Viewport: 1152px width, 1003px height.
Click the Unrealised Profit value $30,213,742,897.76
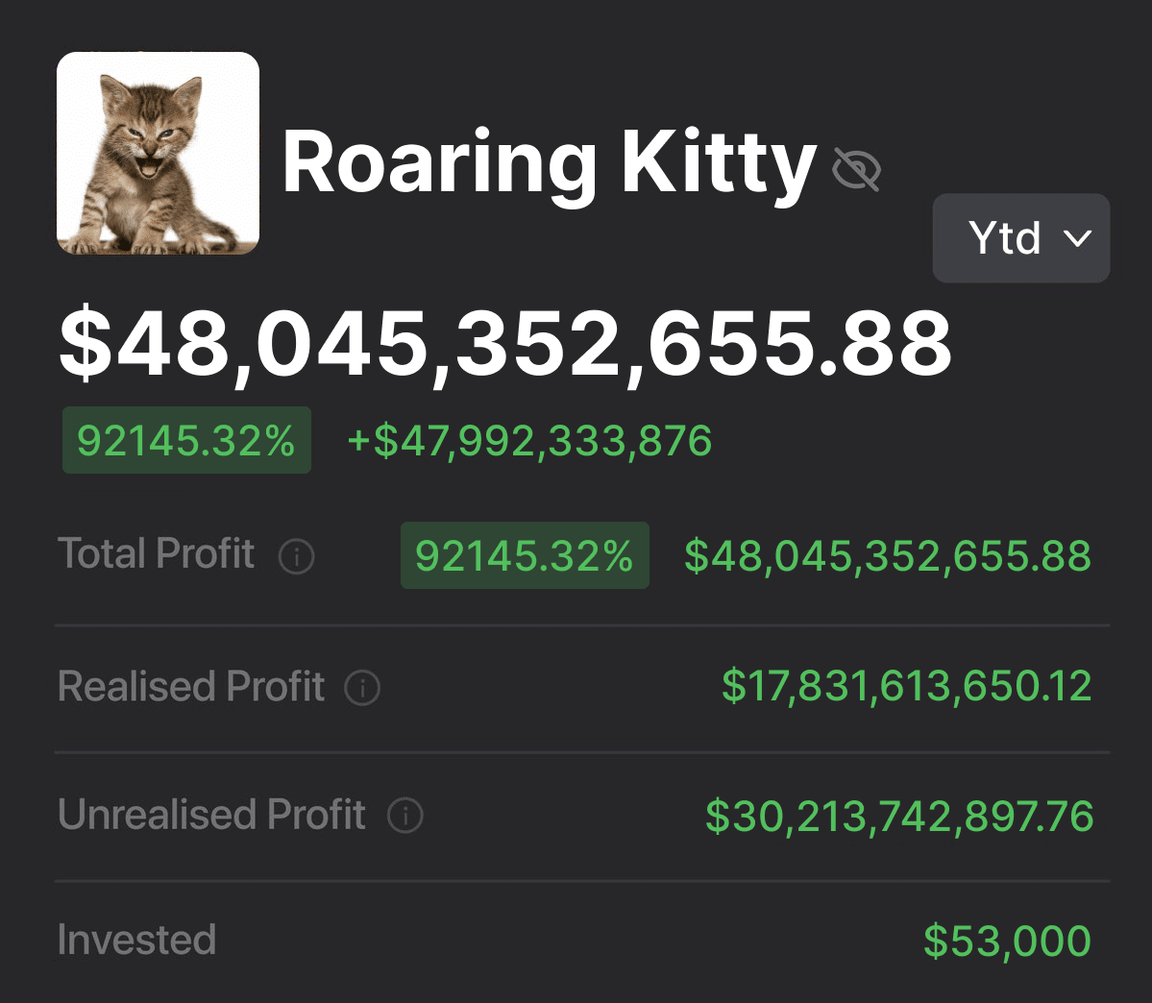899,816
